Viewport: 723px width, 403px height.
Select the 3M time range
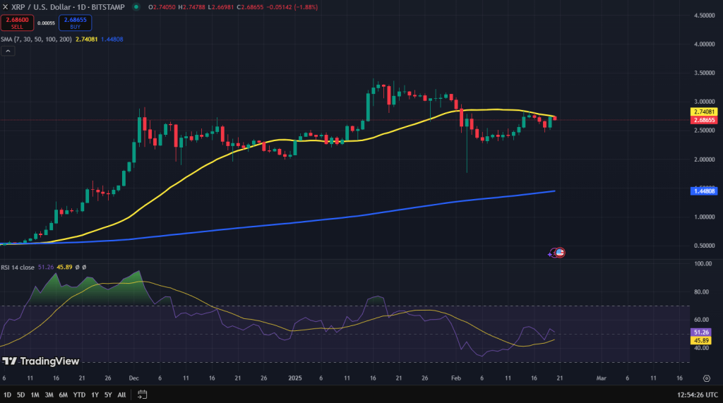[x=49, y=395]
